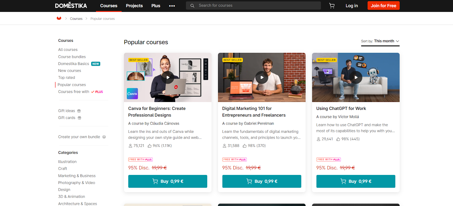453x206 pixels.
Task: Select Top rated in the sidebar
Action: click(x=67, y=77)
